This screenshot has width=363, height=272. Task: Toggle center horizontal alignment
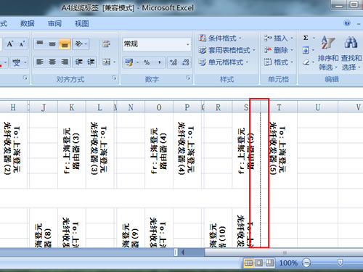pos(52,62)
